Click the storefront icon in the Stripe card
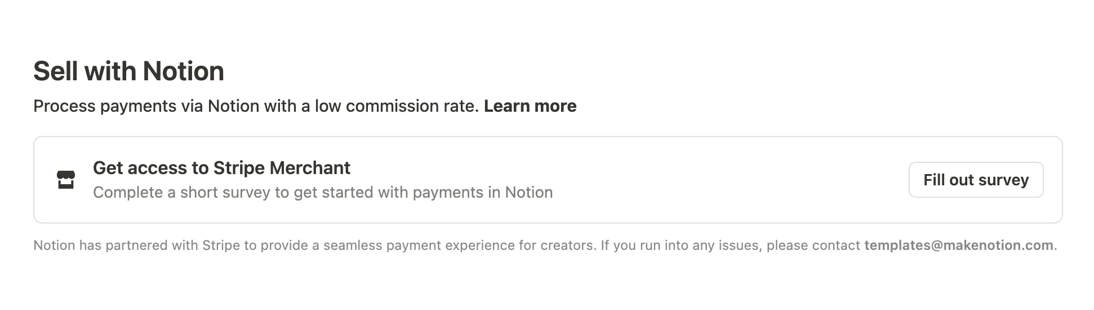Viewport: 1094px width, 310px height. click(66, 180)
